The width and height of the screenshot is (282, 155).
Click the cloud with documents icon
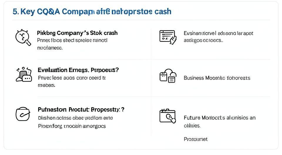coord(168,76)
